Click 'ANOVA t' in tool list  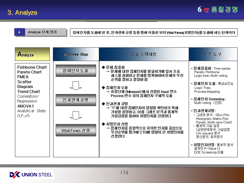click(x=26, y=106)
